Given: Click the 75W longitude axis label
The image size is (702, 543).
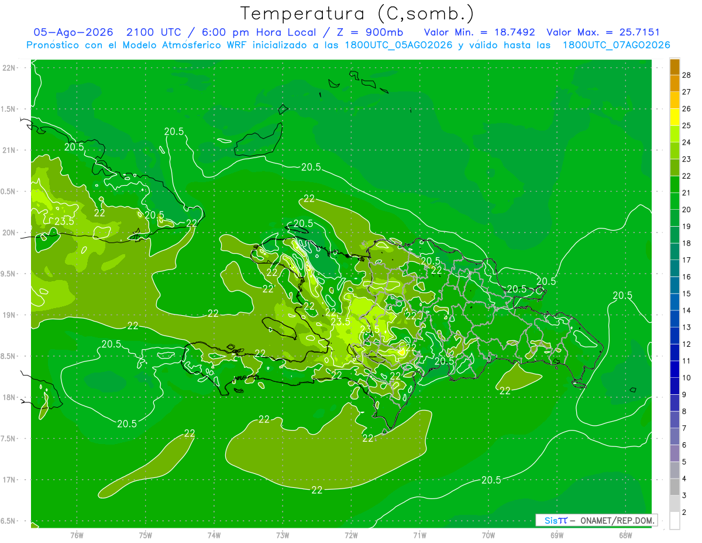Looking at the screenshot, I should tap(146, 535).
